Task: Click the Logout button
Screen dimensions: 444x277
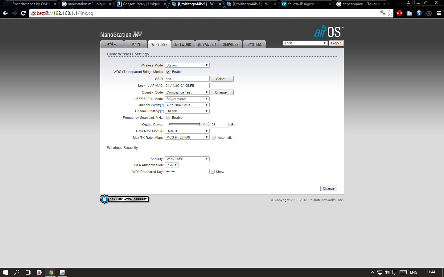Action: (336, 43)
